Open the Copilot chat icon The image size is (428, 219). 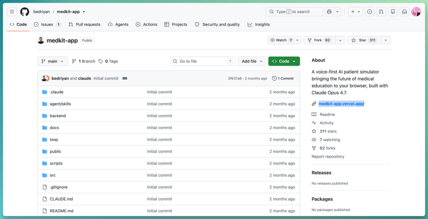click(329, 12)
